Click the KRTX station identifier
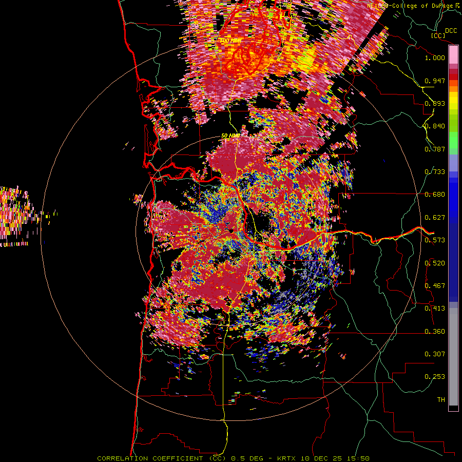Image resolution: width=462 pixels, height=462 pixels. pos(286,458)
